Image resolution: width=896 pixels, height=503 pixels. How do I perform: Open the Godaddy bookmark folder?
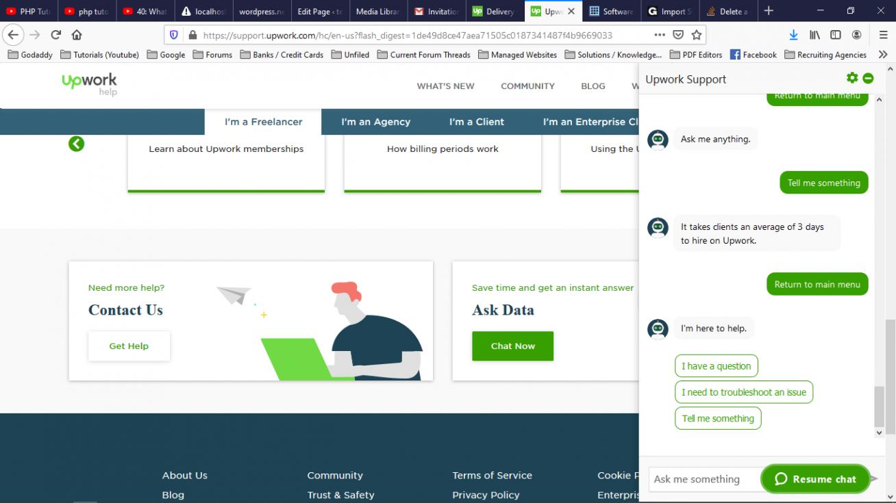coord(30,55)
